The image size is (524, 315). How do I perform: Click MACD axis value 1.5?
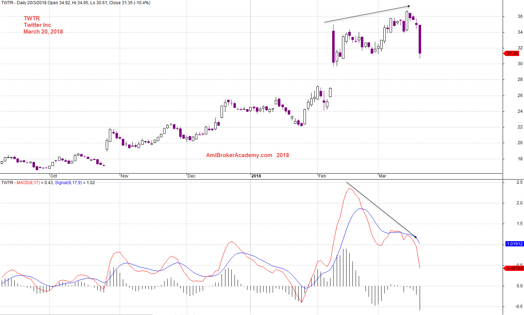520,224
